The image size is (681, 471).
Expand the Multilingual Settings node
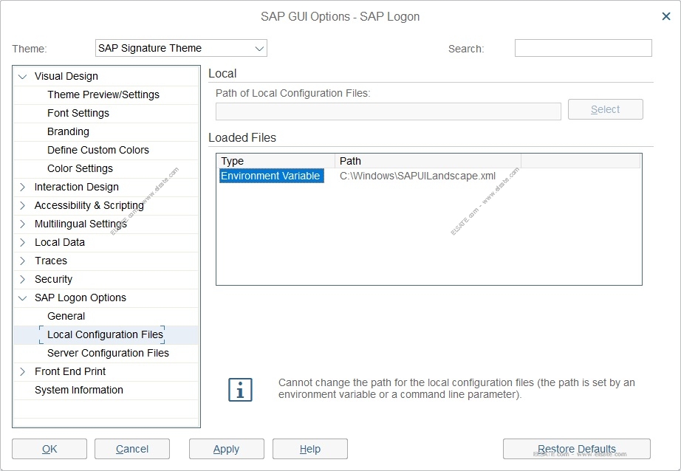(23, 224)
